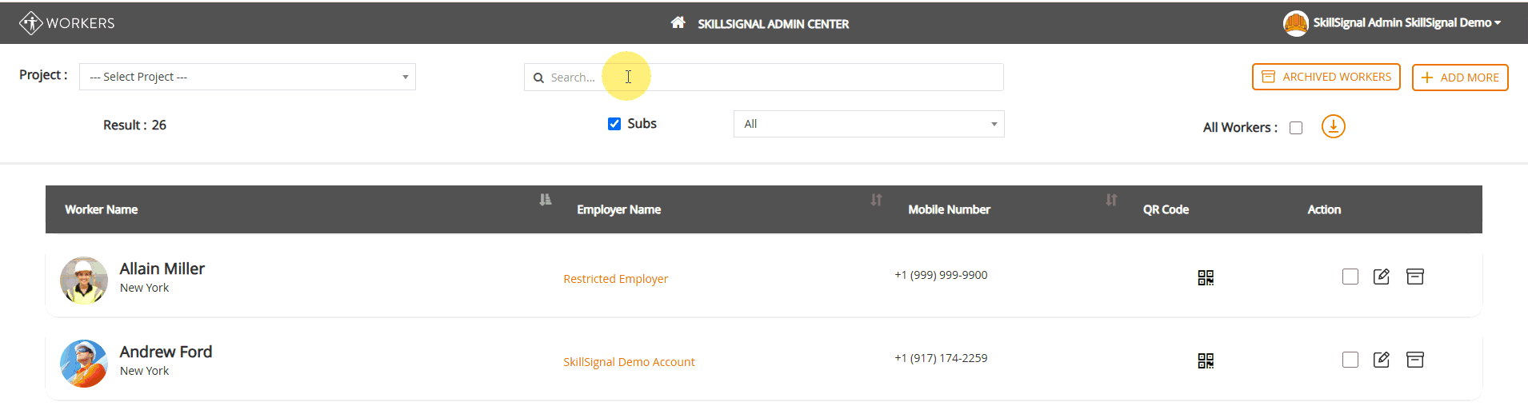Screen dimensions: 1528x406
Task: Open QR code for Allain Miller
Action: [x=1206, y=277]
